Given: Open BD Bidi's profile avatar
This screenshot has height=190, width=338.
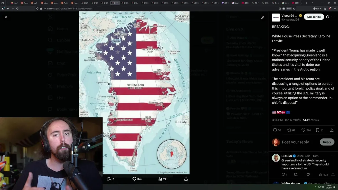Looking at the screenshot, I should pos(276,158).
